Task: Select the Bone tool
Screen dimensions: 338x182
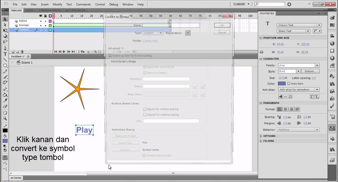Action: 5,89
